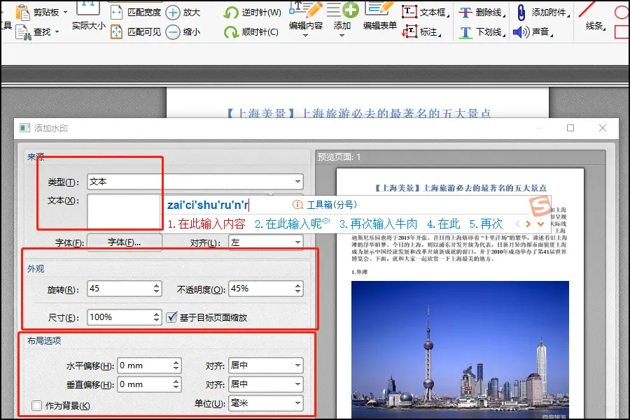Select Fit Visible (匹配可见)
Image resolution: width=630 pixels, height=420 pixels.
coord(135,31)
